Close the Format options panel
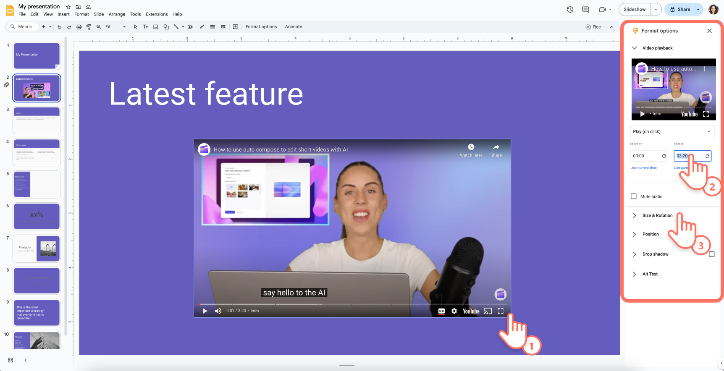724x371 pixels. 709,31
